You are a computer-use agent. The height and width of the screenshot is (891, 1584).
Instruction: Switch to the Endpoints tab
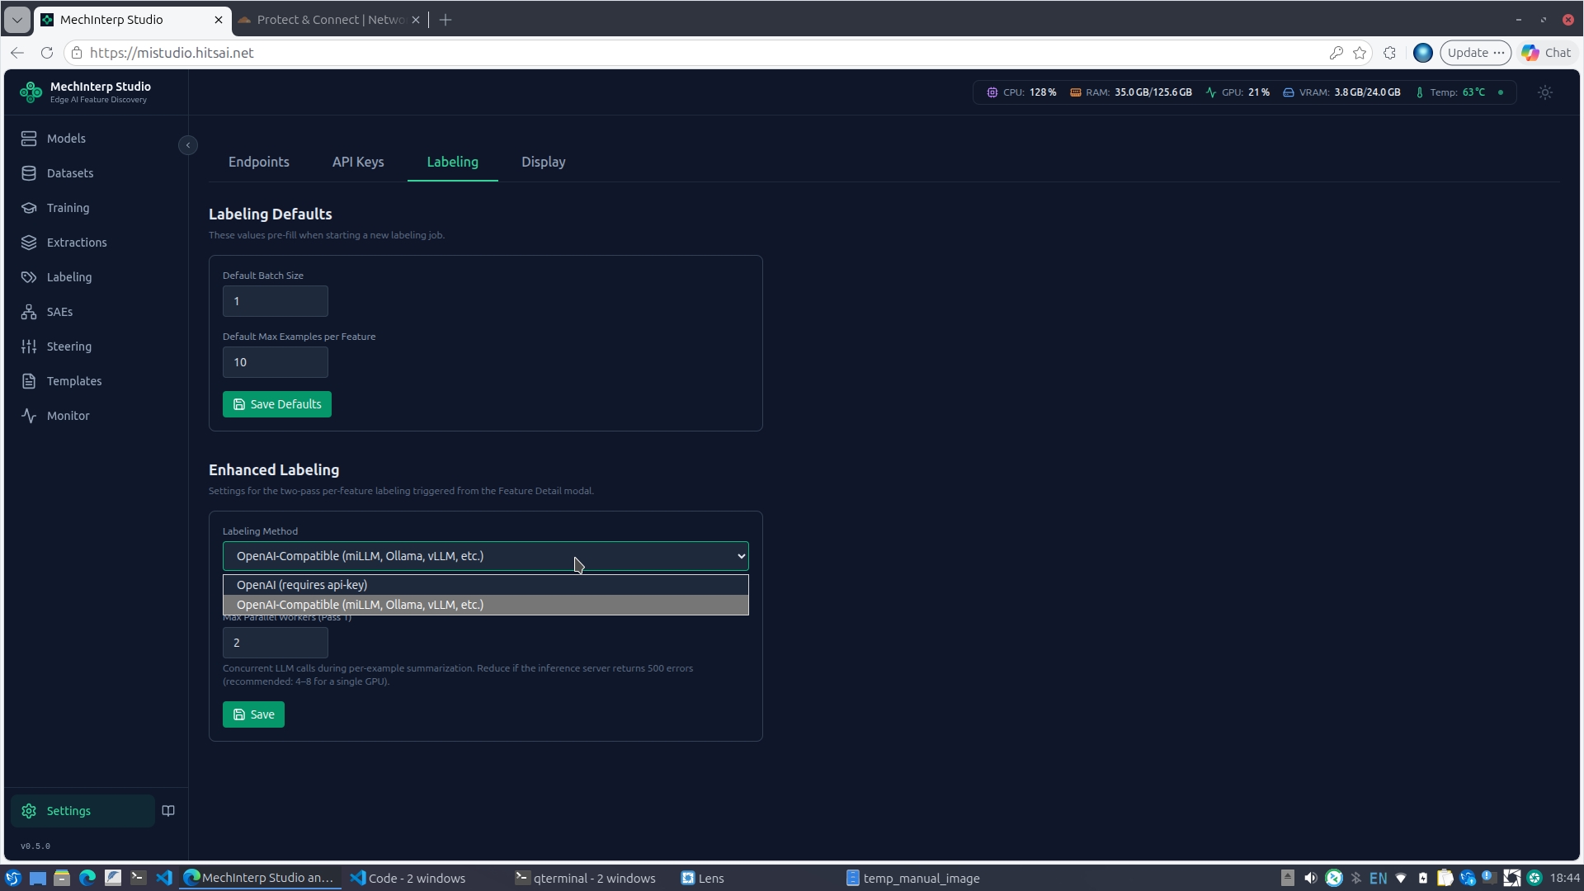pos(259,162)
